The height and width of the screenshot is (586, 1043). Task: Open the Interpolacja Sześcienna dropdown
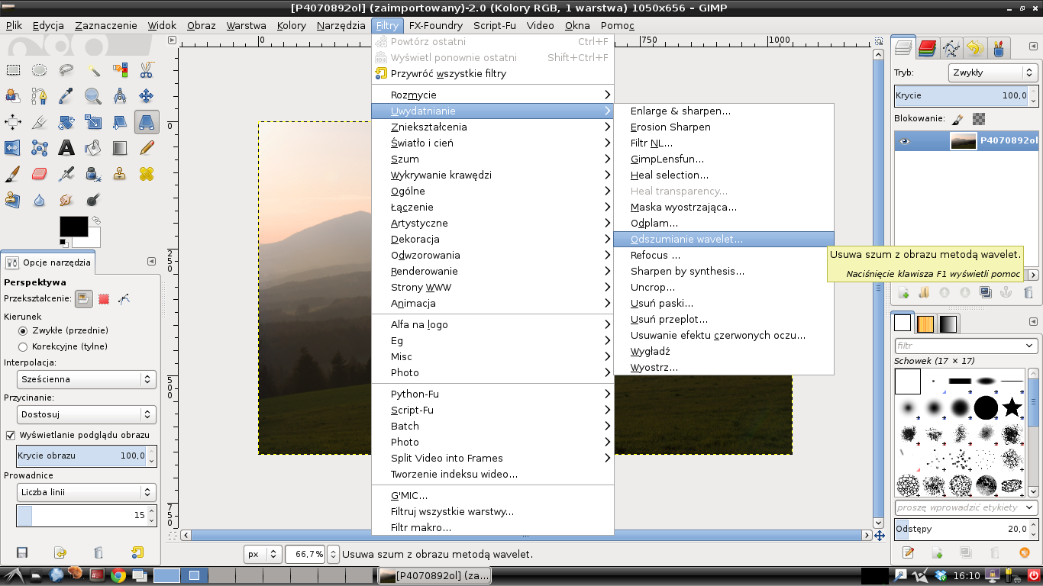pyautogui.click(x=86, y=379)
